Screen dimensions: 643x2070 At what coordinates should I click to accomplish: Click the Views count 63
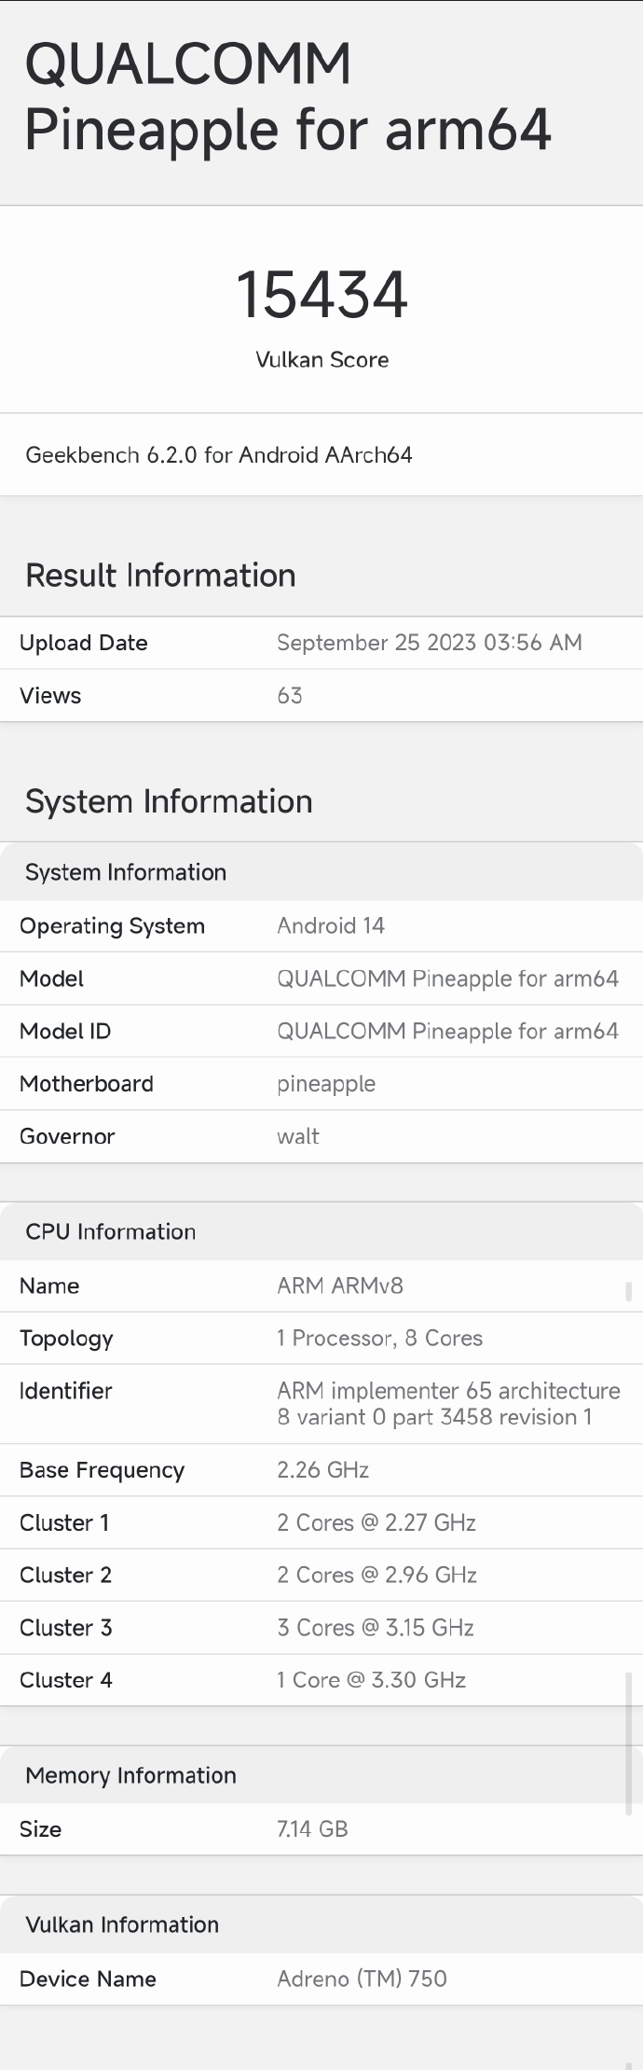tap(290, 696)
